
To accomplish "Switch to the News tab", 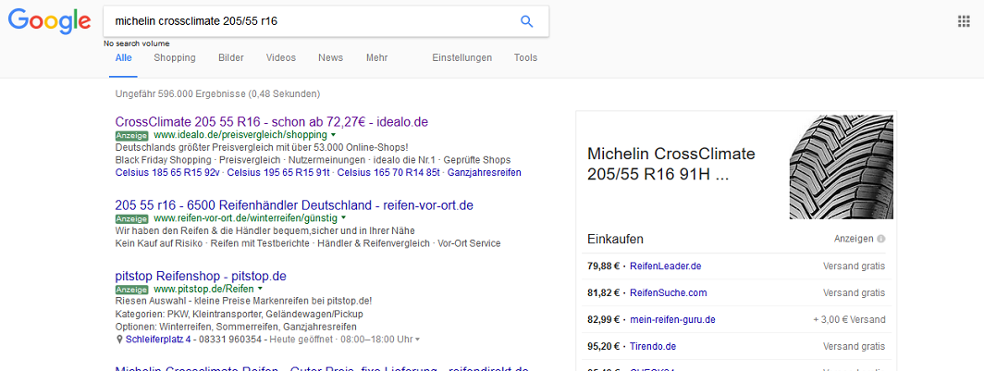I will 331,57.
